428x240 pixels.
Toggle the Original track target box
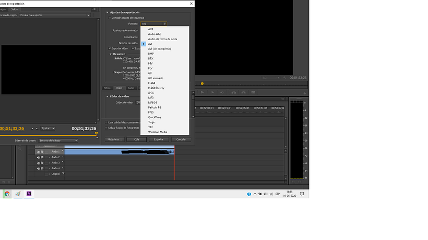[46, 174]
